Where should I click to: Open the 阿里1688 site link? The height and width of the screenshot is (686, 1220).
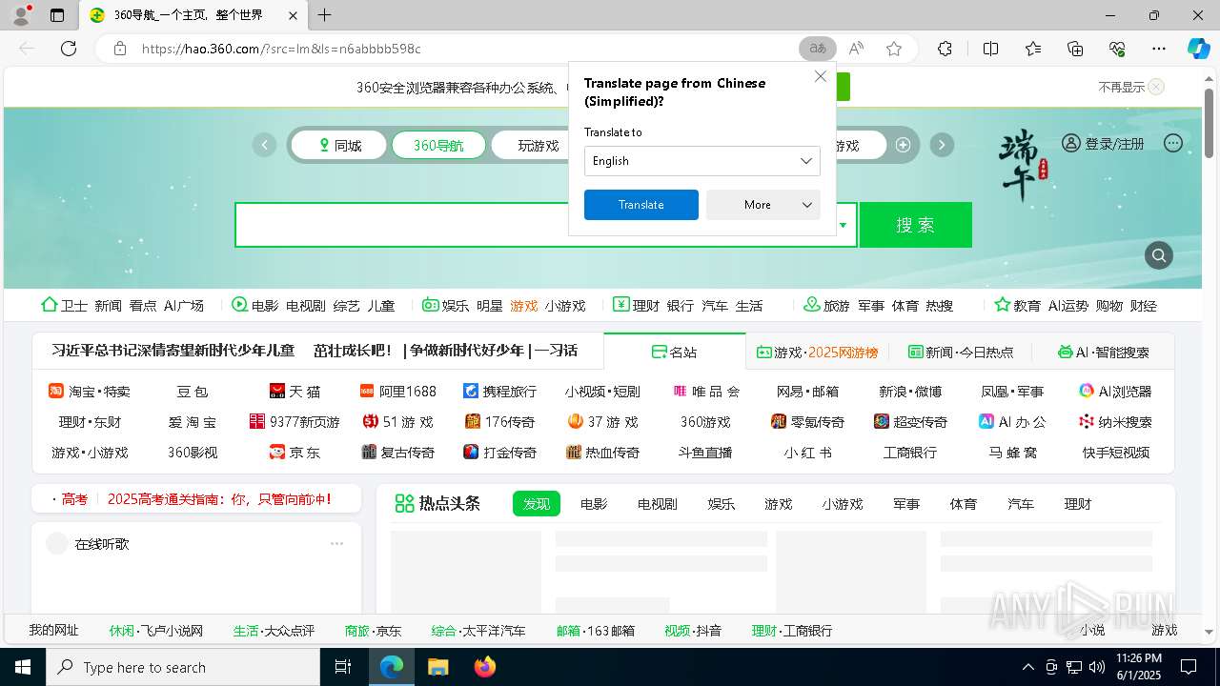397,392
